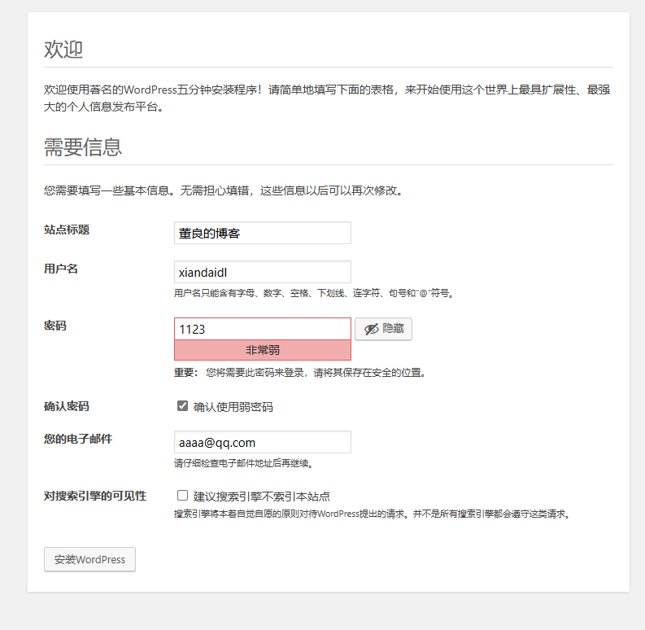The width and height of the screenshot is (645, 630).
Task: Click the 密码 field label
Action: coord(55,326)
